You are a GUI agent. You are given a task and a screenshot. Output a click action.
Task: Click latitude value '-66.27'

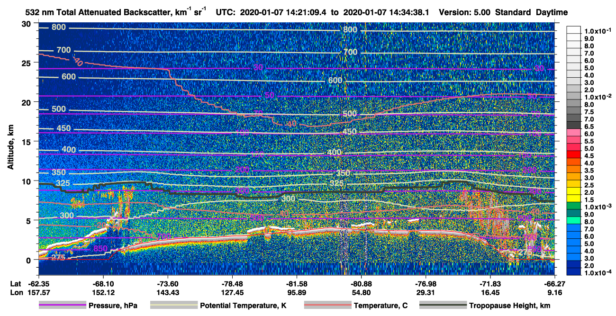pos(554,284)
